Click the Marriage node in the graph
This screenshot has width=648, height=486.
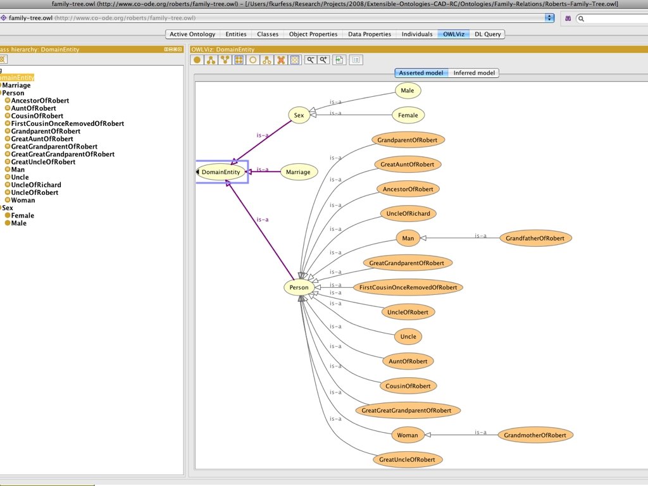298,172
